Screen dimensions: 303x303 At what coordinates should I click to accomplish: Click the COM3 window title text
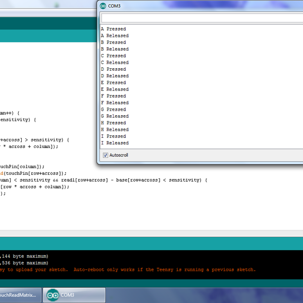115,6
